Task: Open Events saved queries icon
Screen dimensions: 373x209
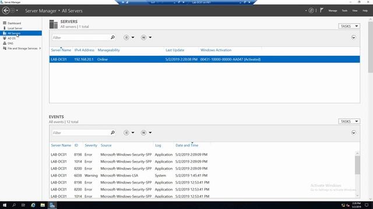Action: (x=143, y=133)
